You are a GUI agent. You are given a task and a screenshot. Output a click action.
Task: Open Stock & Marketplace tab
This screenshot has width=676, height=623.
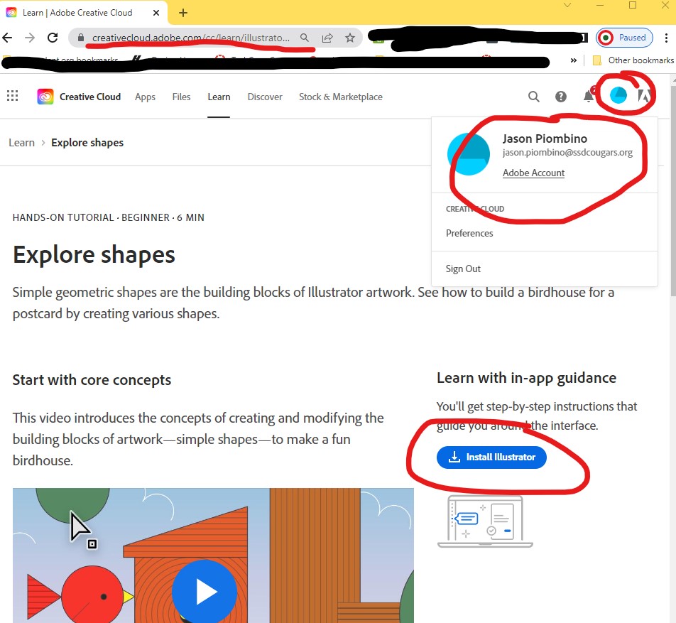341,97
